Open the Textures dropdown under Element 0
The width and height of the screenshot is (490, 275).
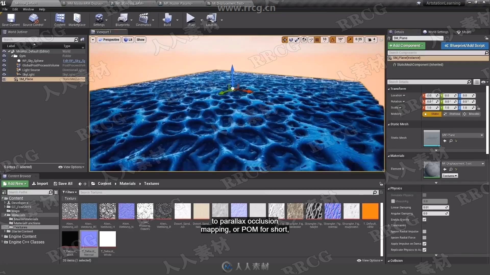pos(450,176)
